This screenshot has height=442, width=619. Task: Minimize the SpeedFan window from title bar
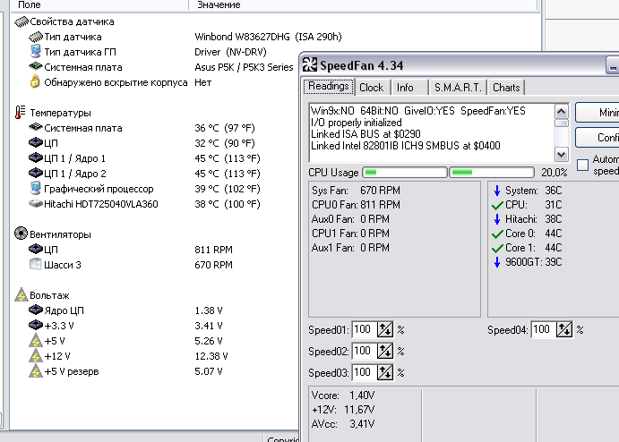tap(613, 65)
